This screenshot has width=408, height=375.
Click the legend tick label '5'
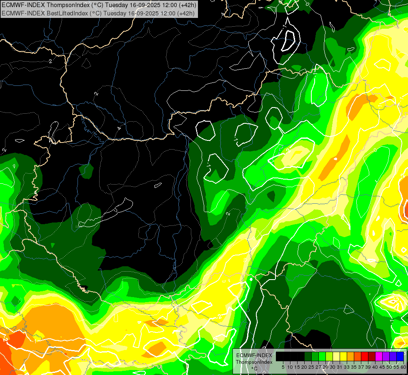pos(283,367)
